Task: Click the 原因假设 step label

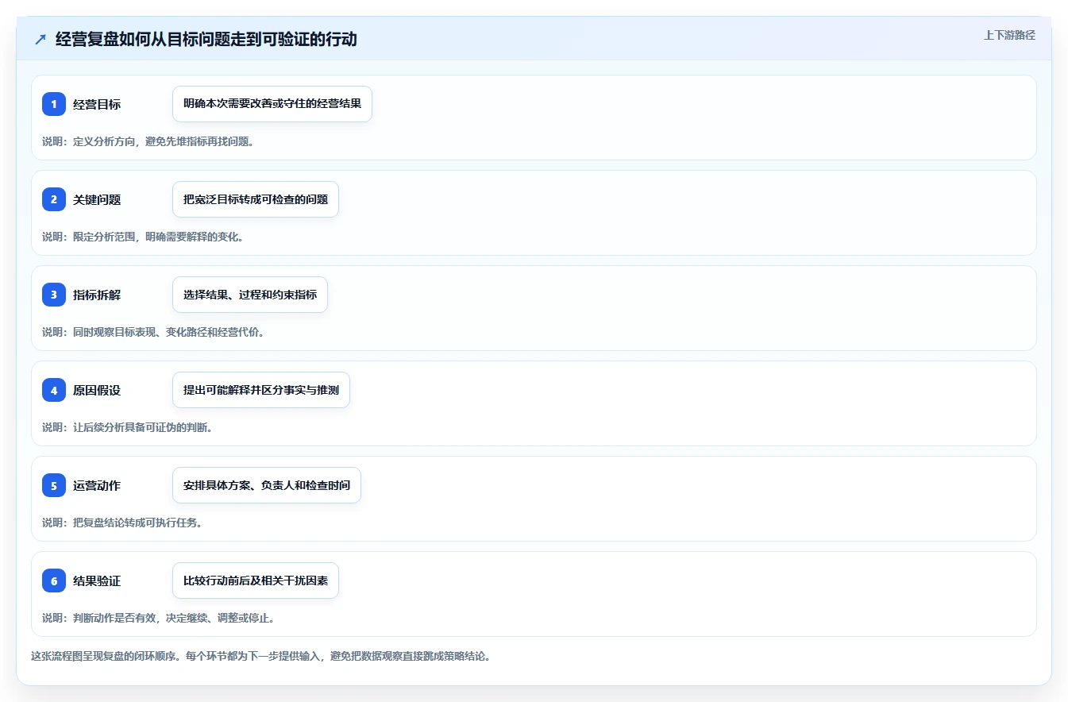Action: coord(97,390)
